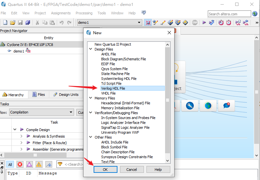Open the Processing menu
Image resolution: width=260 pixels, height=180 pixels.
pyautogui.click(x=84, y=13)
